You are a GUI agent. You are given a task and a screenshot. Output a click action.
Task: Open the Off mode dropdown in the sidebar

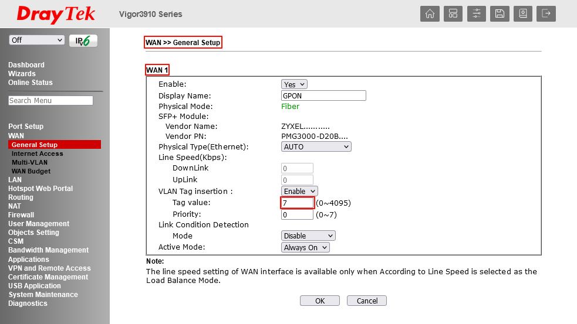pos(37,40)
